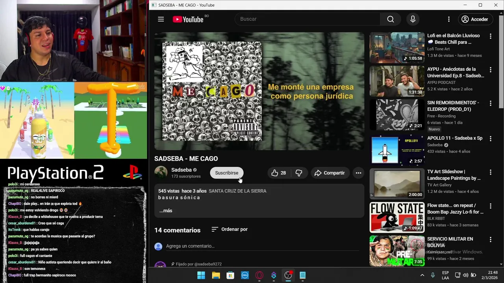Click channel name 'AYPU PODCAST'
This screenshot has height=283, width=504.
[441, 83]
